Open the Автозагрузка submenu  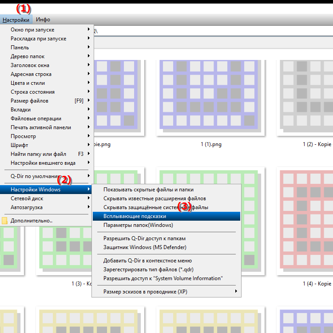click(47, 207)
